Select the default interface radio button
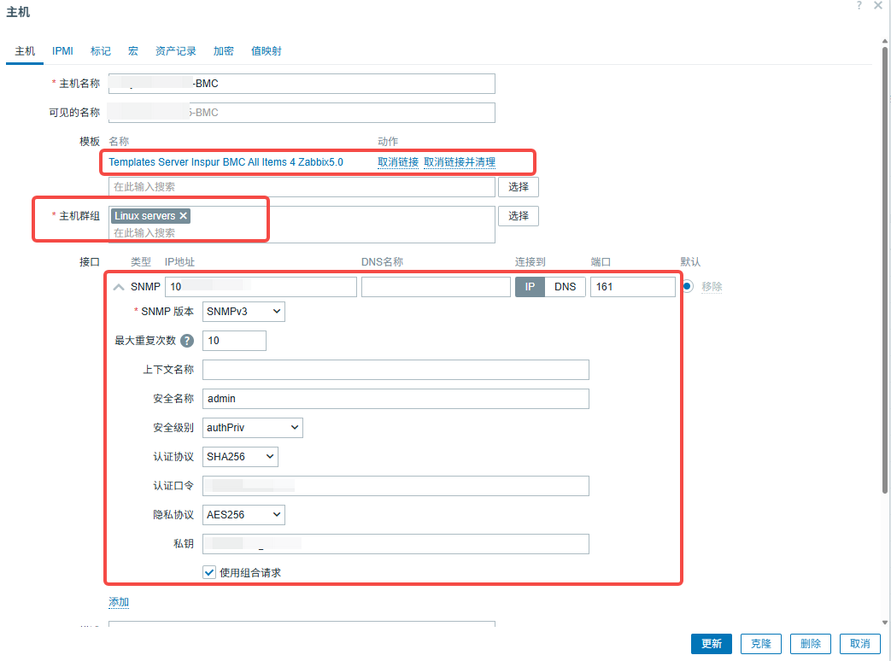The width and height of the screenshot is (891, 661). [x=687, y=287]
